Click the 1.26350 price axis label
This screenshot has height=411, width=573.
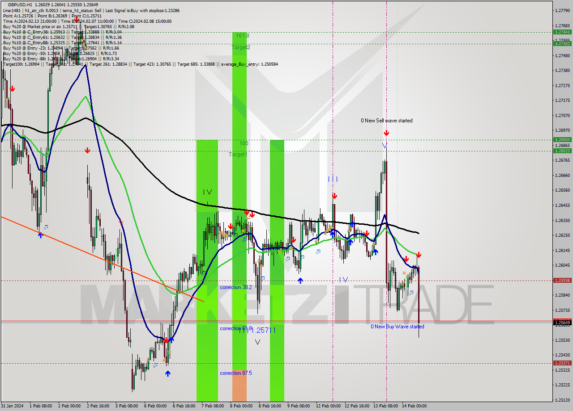562,220
